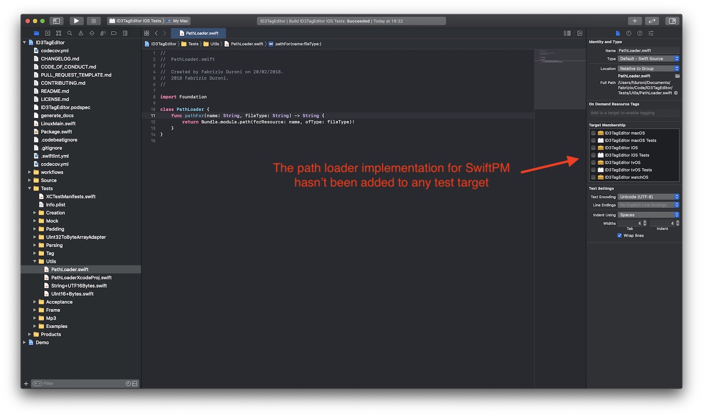Toggle the inspector panel visibility
703x416 pixels.
coord(672,21)
